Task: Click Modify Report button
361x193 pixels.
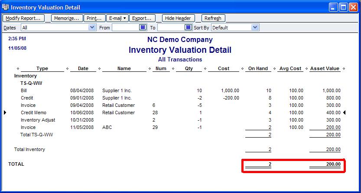Action: pos(24,18)
